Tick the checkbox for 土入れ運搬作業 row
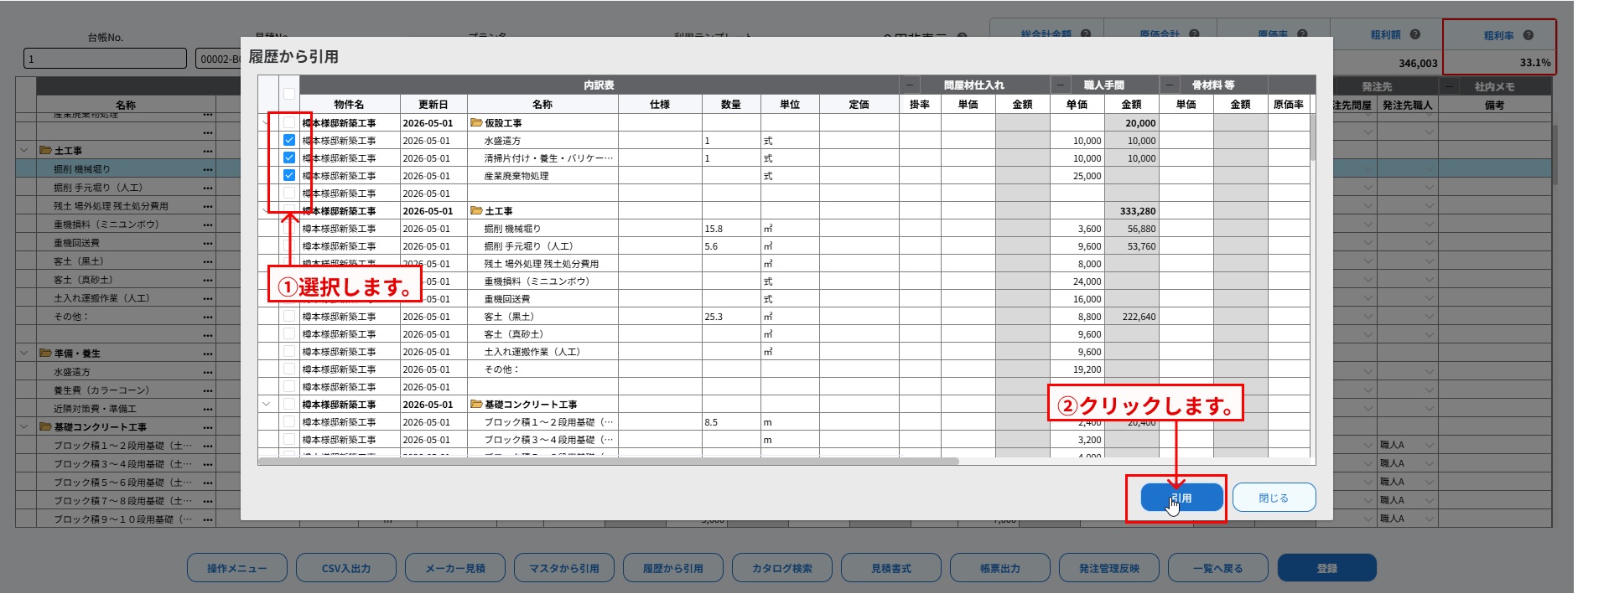The width and height of the screenshot is (1609, 604). click(x=289, y=351)
